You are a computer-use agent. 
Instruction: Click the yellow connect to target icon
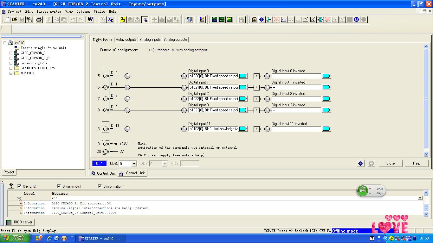(123, 20)
